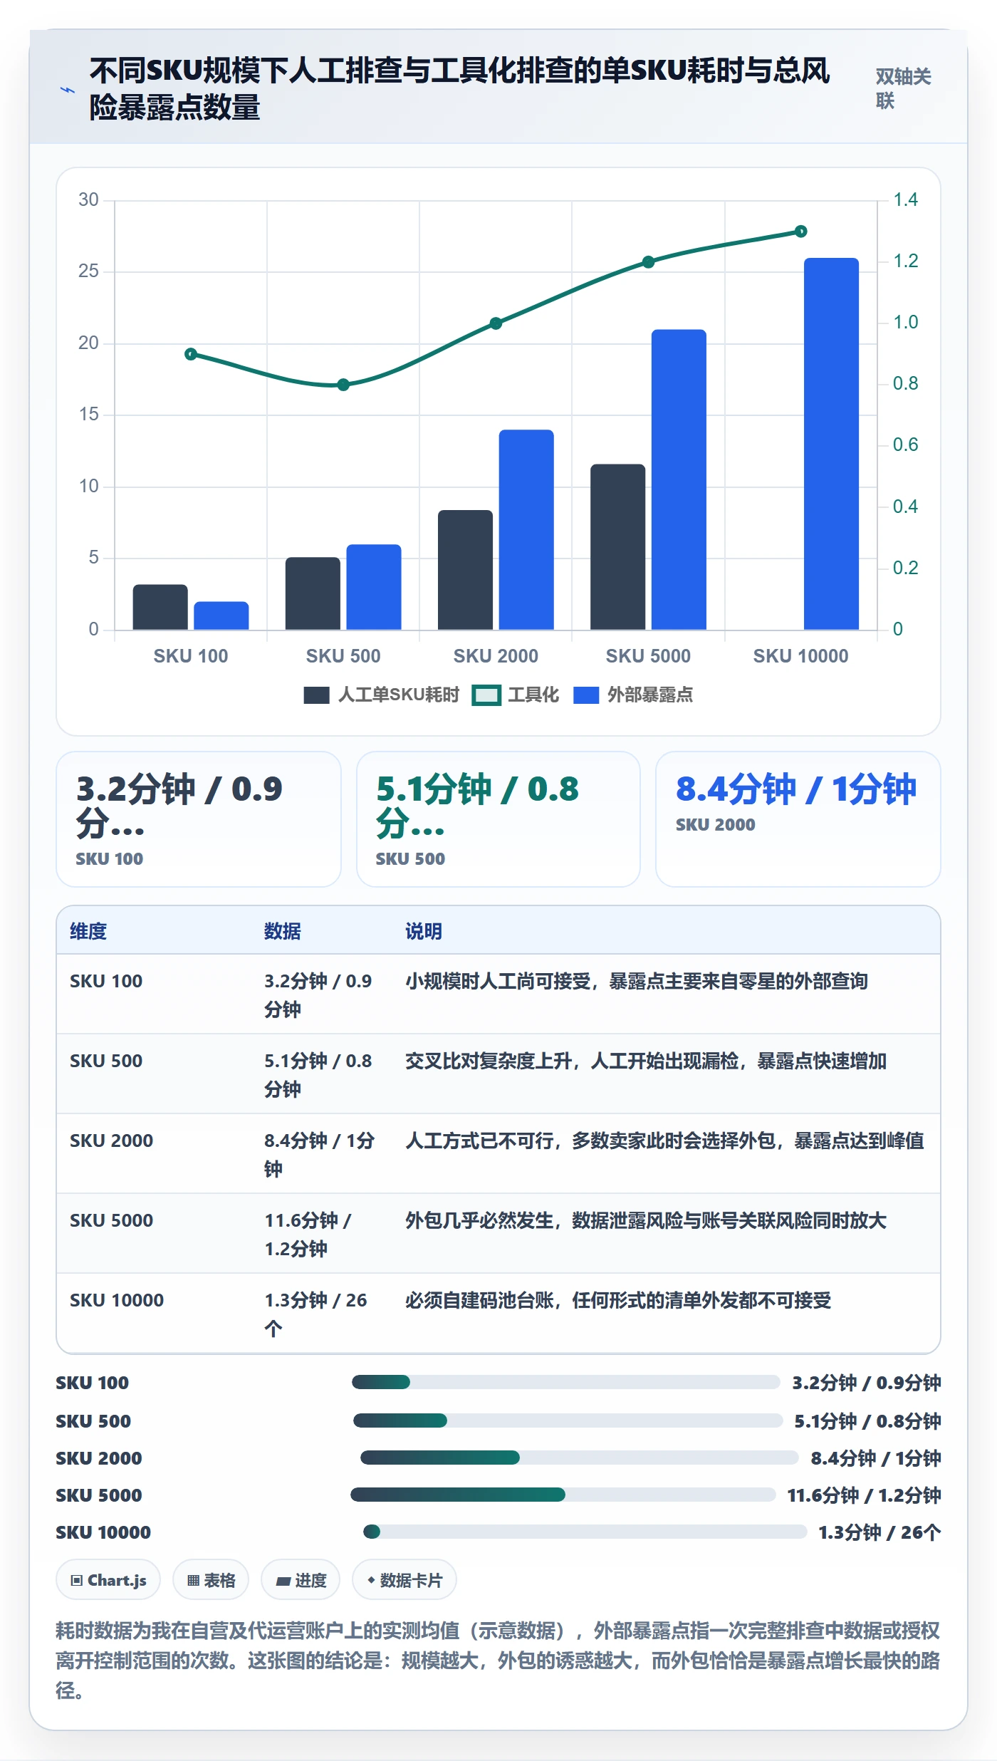Viewport: 997px width, 1761px height.
Task: Select the SKU 2000 data card
Action: (798, 819)
